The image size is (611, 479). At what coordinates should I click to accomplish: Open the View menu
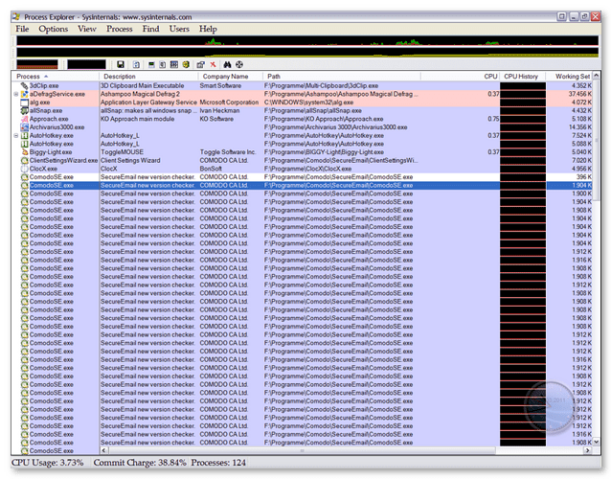point(87,29)
